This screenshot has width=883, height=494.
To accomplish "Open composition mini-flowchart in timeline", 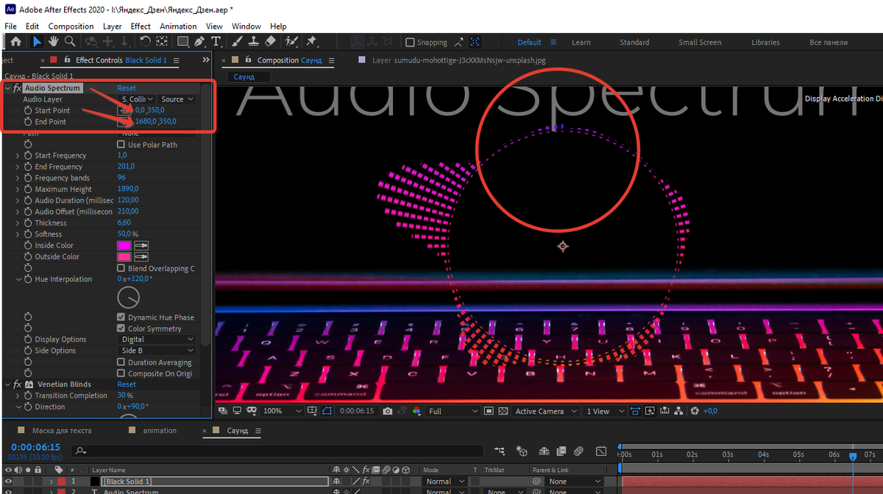I will 500,451.
